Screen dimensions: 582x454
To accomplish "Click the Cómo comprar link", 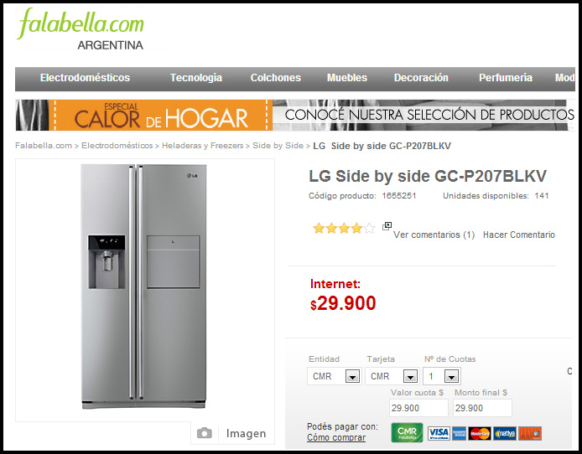I will (336, 438).
